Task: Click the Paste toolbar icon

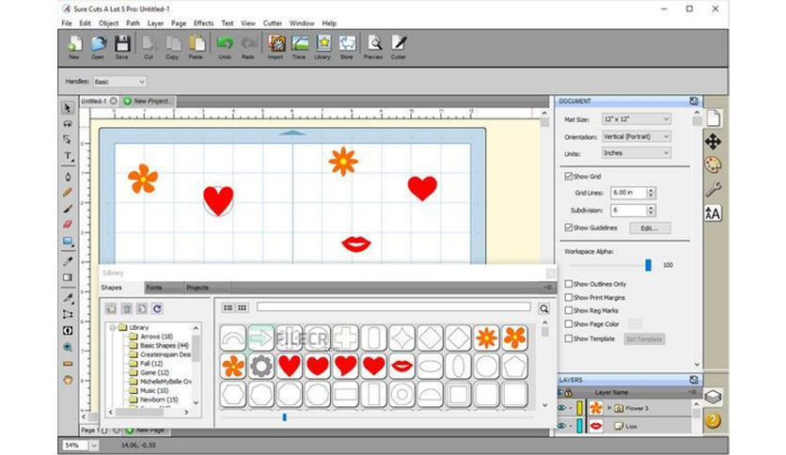Action: [196, 46]
